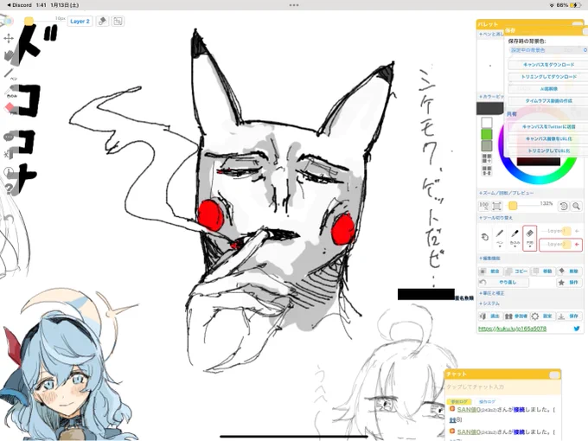
Task: Open the 操作ログ tab in chat
Action: tap(487, 401)
